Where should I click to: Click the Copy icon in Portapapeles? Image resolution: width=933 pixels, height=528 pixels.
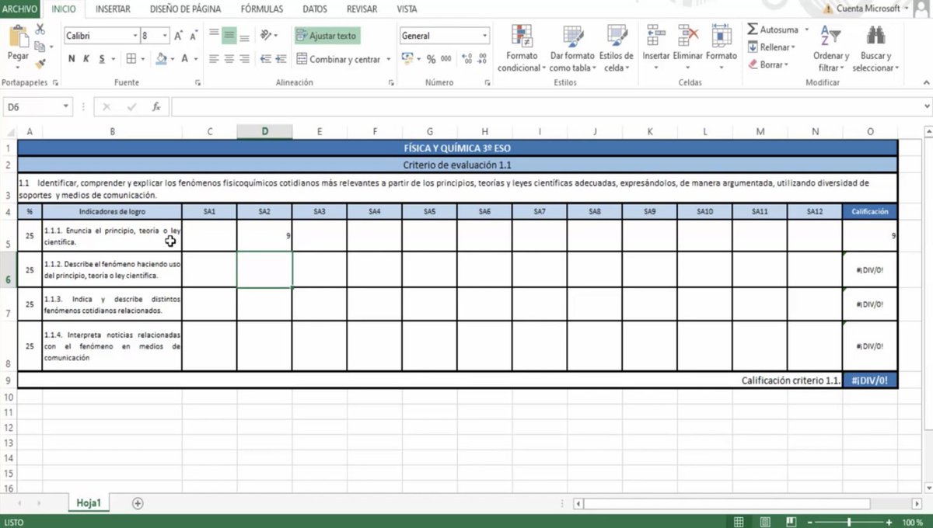40,47
